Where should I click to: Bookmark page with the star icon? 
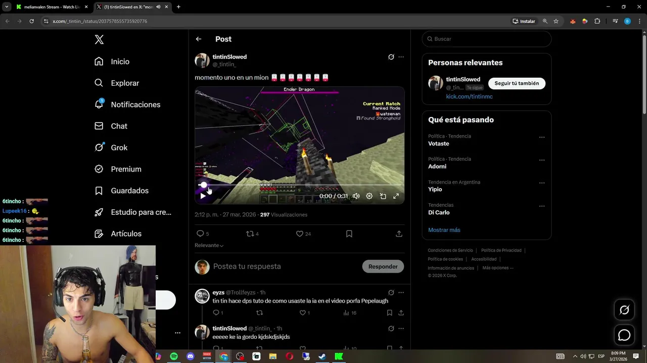pyautogui.click(x=556, y=21)
